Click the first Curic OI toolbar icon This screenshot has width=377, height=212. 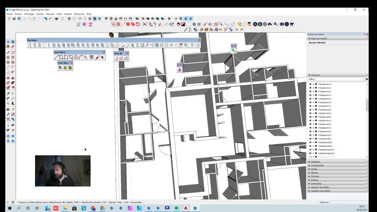tap(116, 58)
